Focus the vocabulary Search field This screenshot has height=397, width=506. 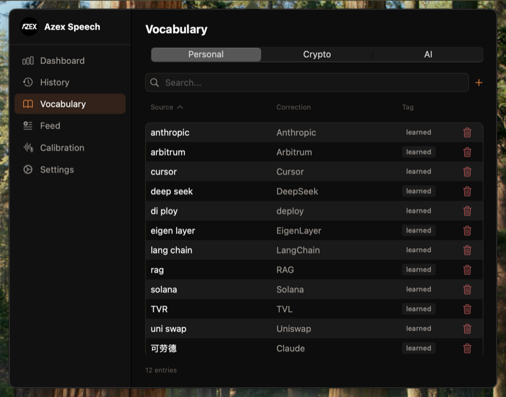click(x=307, y=83)
